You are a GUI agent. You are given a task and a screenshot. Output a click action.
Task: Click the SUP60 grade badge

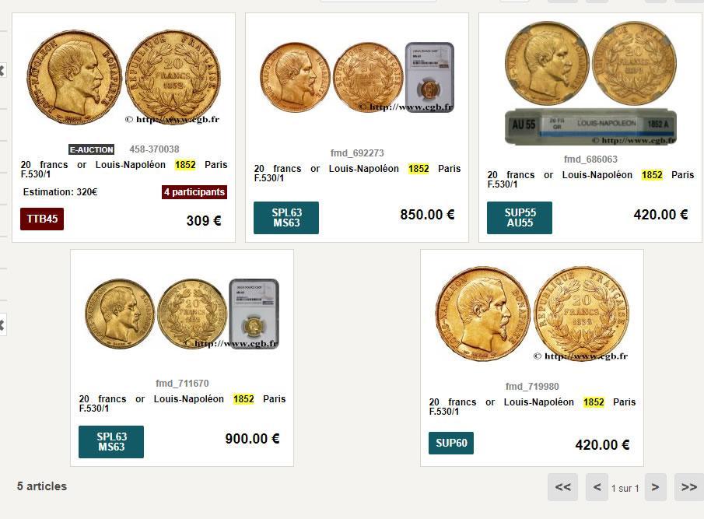coord(451,444)
